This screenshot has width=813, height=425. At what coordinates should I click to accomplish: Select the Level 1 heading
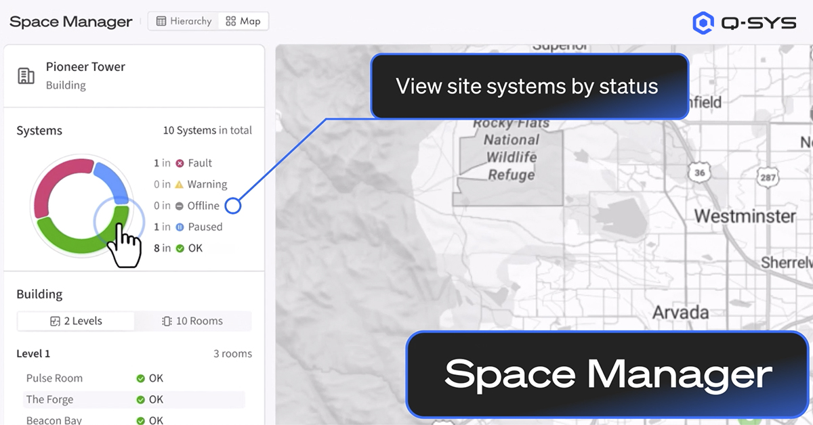[33, 353]
